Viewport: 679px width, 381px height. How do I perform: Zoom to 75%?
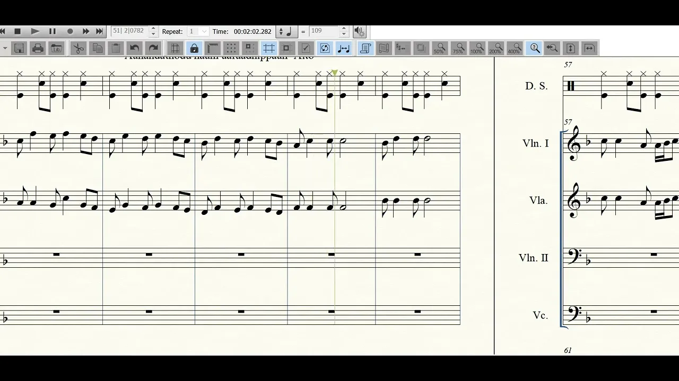pyautogui.click(x=458, y=48)
